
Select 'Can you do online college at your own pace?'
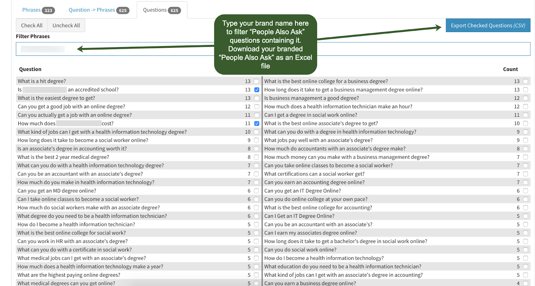tap(525, 199)
